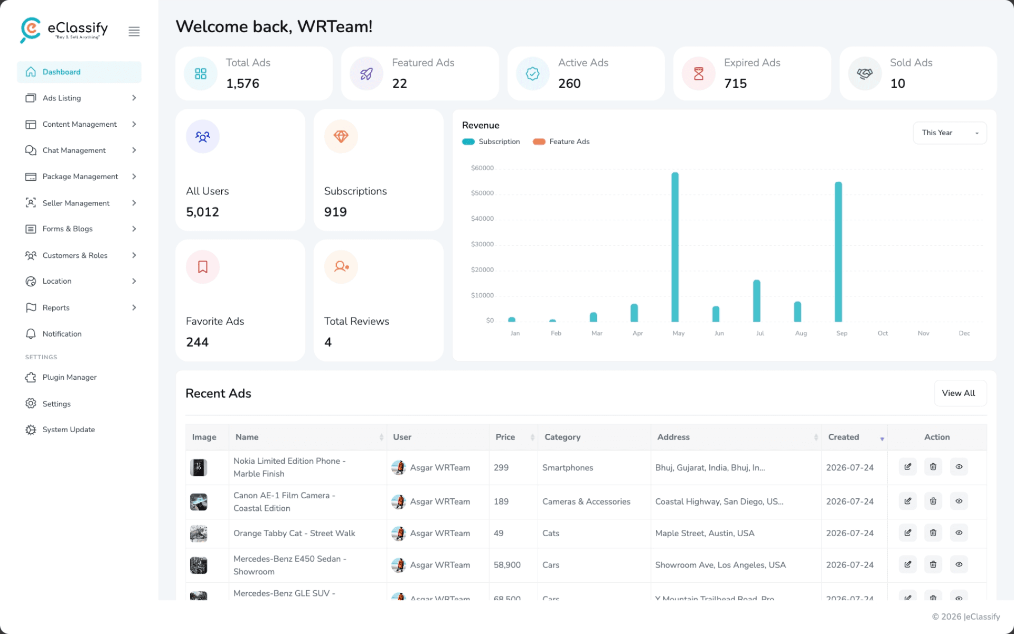Click the Total Ads grid icon
This screenshot has width=1014, height=634.
coord(201,74)
